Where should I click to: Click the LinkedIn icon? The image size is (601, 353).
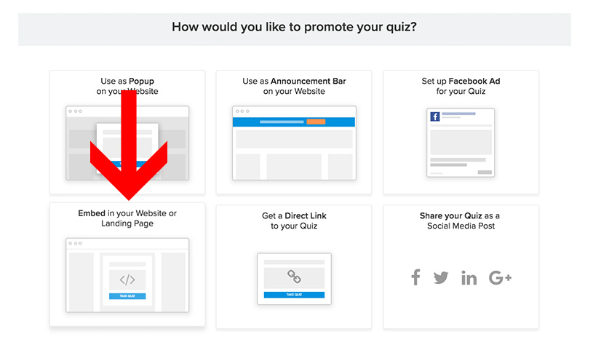[x=469, y=278]
